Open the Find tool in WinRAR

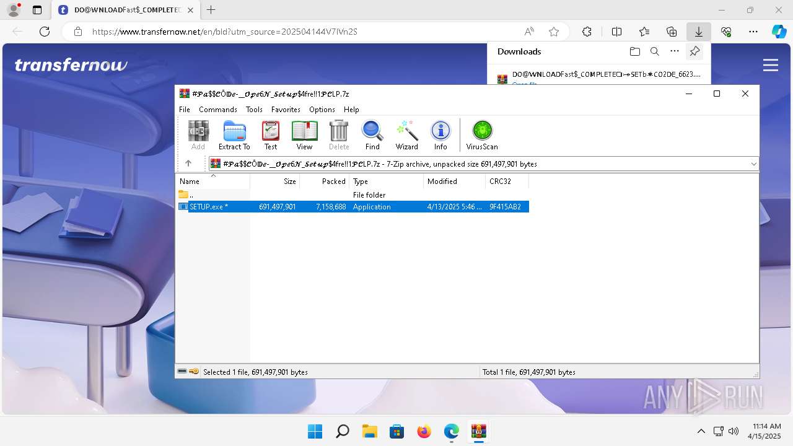tap(372, 136)
